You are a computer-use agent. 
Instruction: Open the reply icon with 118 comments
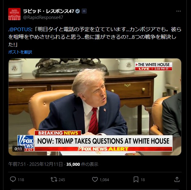[x=13, y=179]
